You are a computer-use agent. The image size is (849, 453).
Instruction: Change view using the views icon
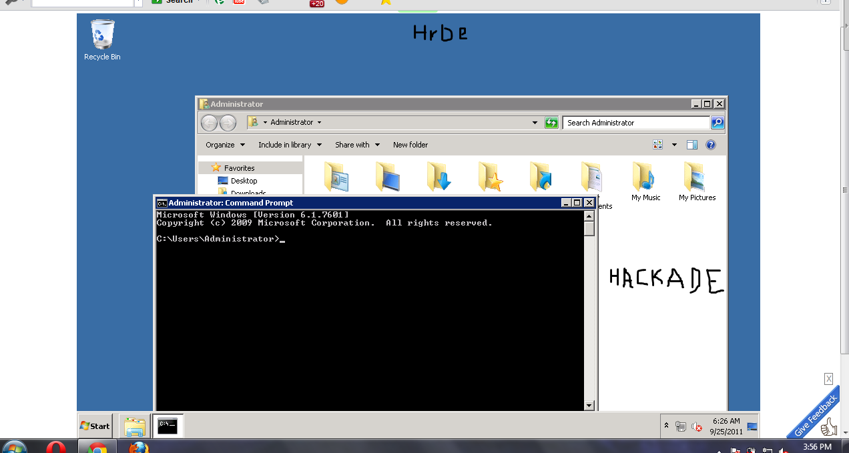point(658,145)
